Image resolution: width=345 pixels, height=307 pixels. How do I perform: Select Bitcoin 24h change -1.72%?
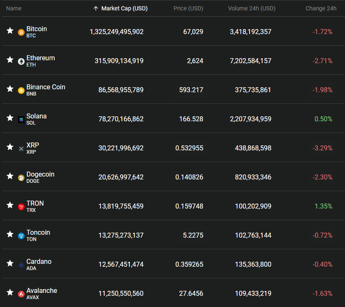click(x=323, y=32)
